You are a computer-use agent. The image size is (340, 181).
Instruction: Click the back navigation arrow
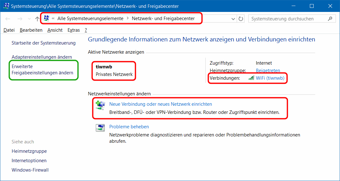[8, 19]
